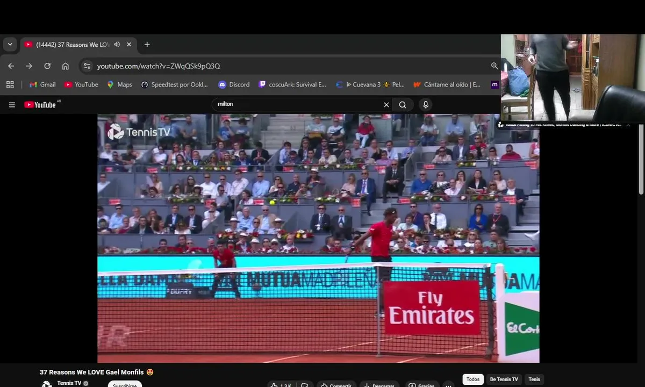Screen dimensions: 645x387
Task: Open the Cuevana 3 bookmark
Action: pos(370,84)
